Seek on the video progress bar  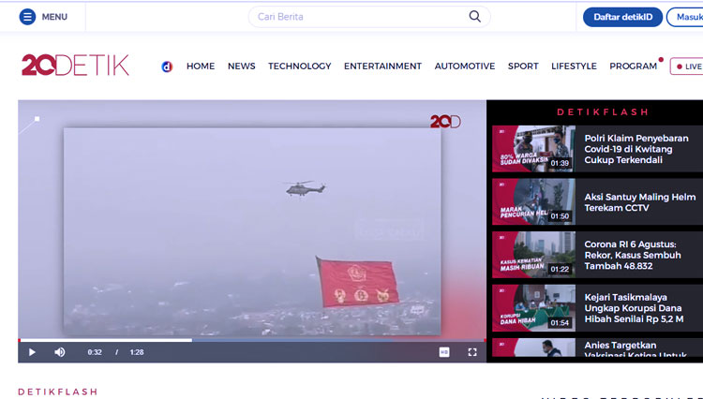click(x=252, y=340)
